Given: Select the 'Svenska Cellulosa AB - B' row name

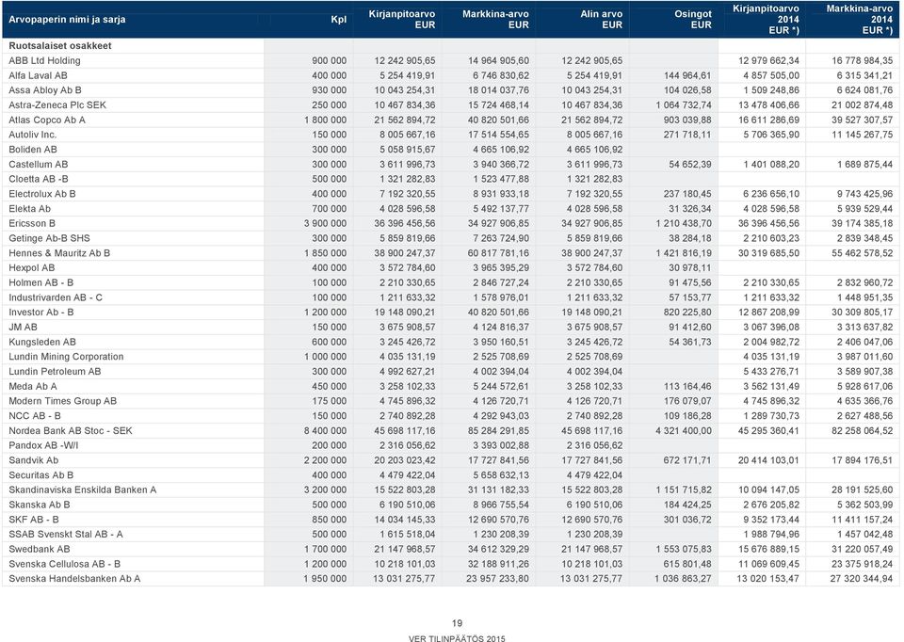Looking at the screenshot, I should click(65, 564).
